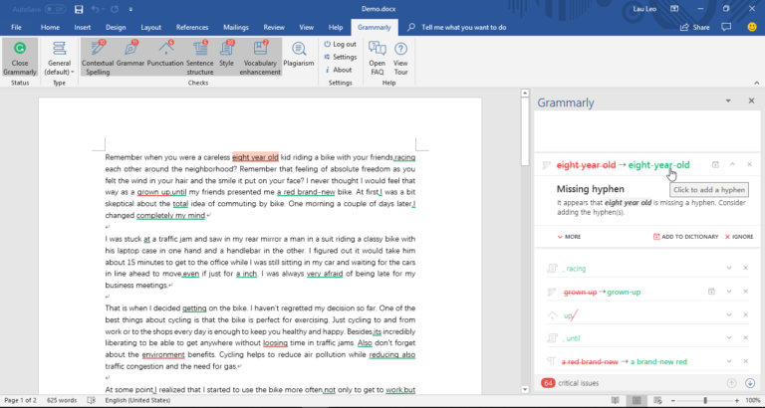
Task: Start View Tour
Action: (400, 58)
